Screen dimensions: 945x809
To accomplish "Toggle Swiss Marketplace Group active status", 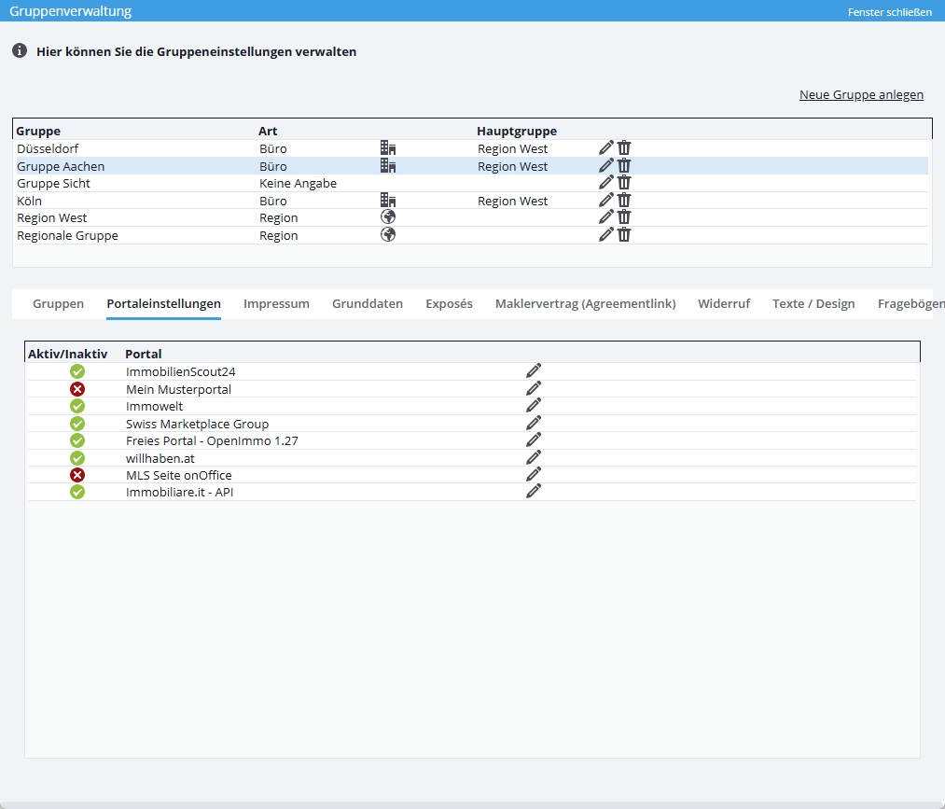I will coord(77,424).
